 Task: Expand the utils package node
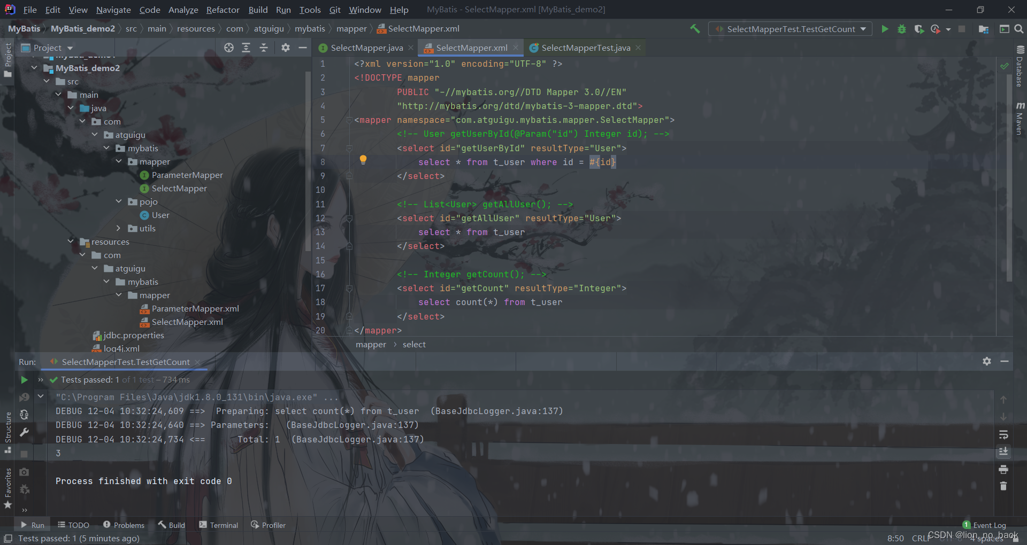click(x=119, y=228)
